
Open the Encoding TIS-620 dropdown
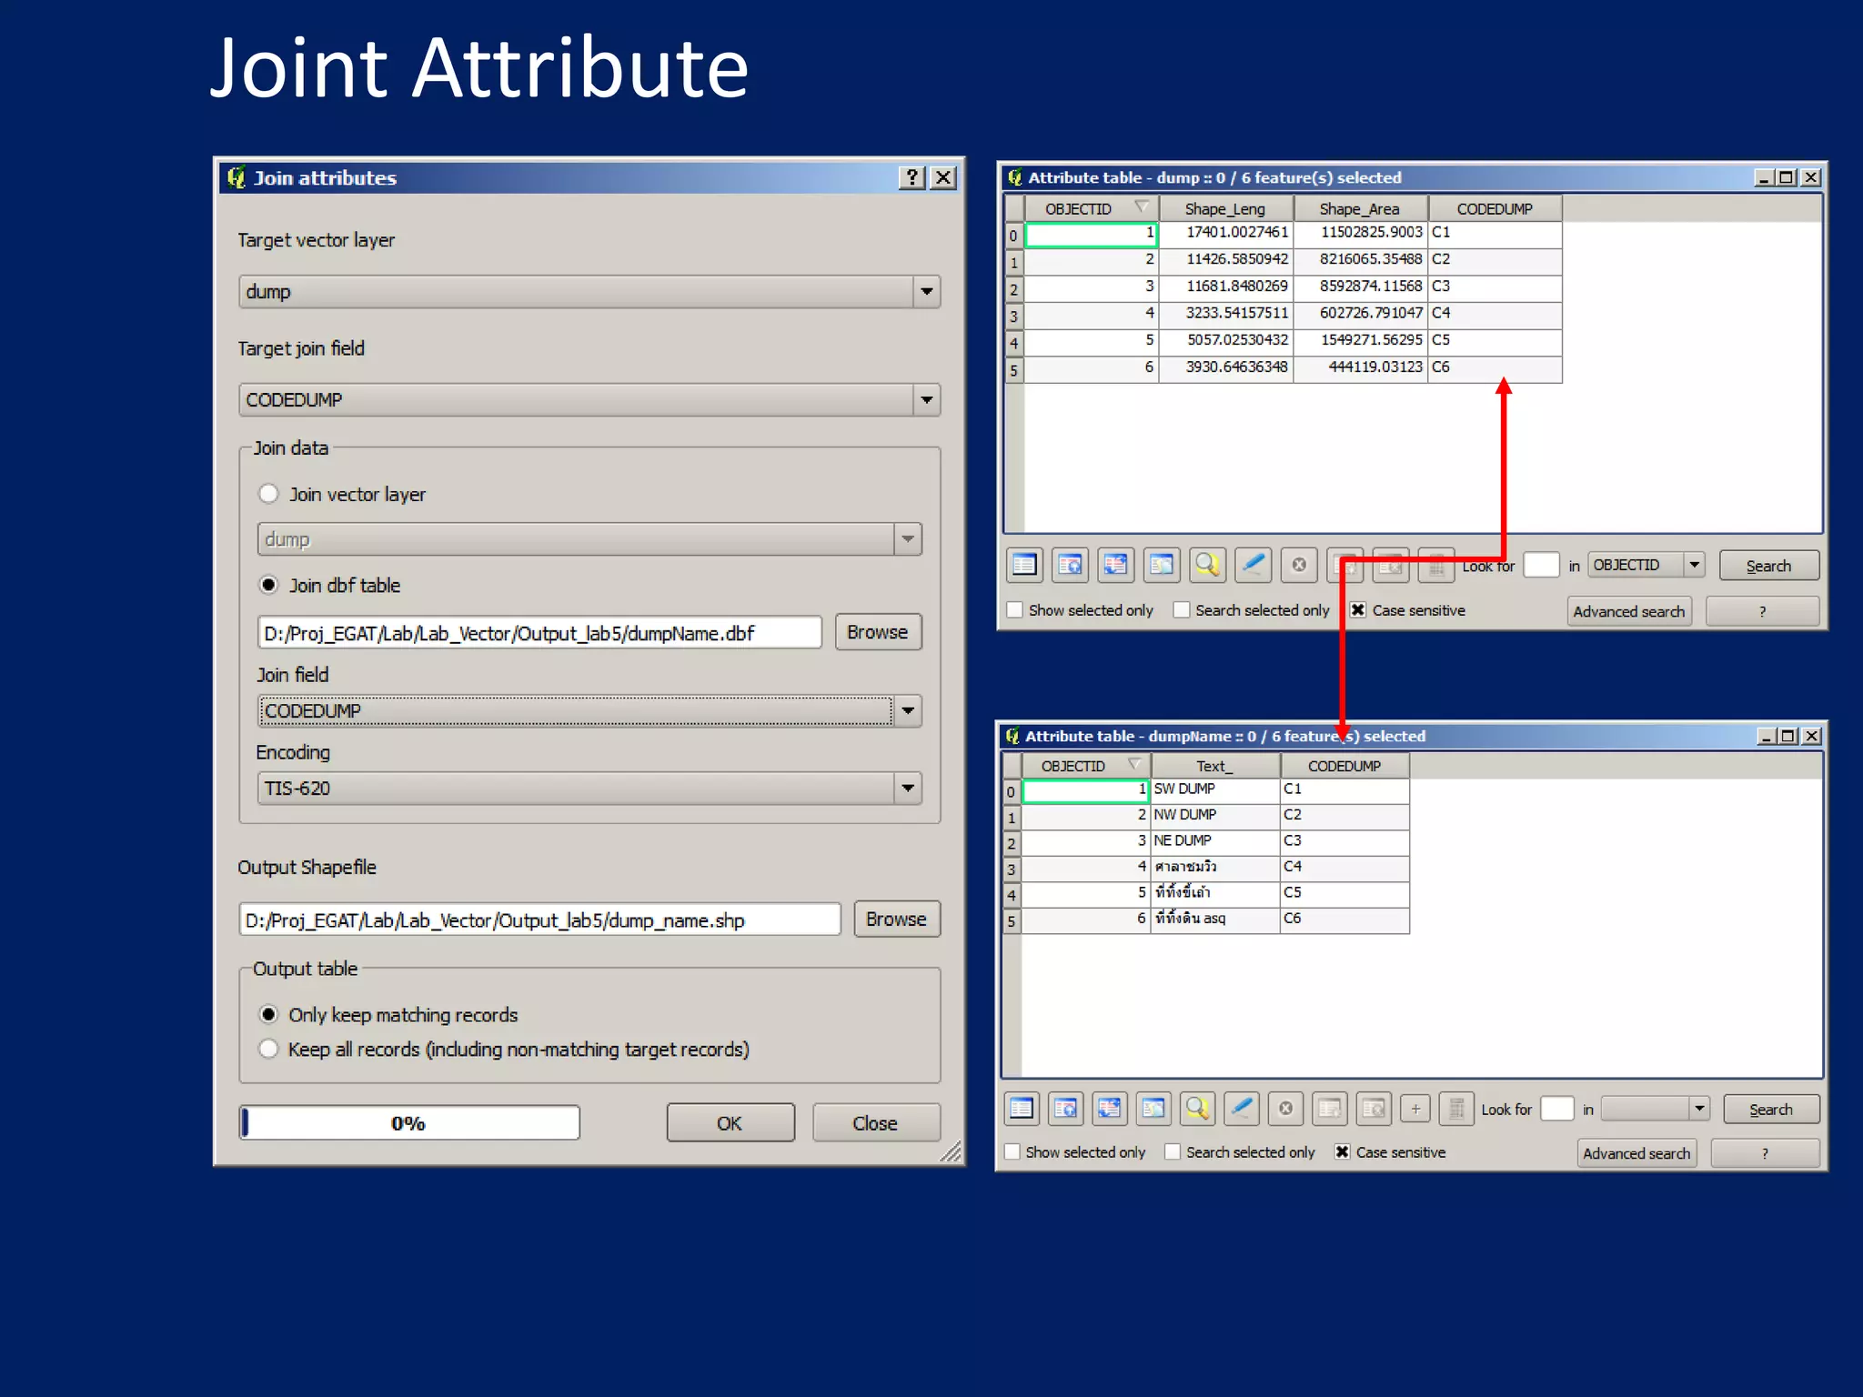(x=907, y=789)
